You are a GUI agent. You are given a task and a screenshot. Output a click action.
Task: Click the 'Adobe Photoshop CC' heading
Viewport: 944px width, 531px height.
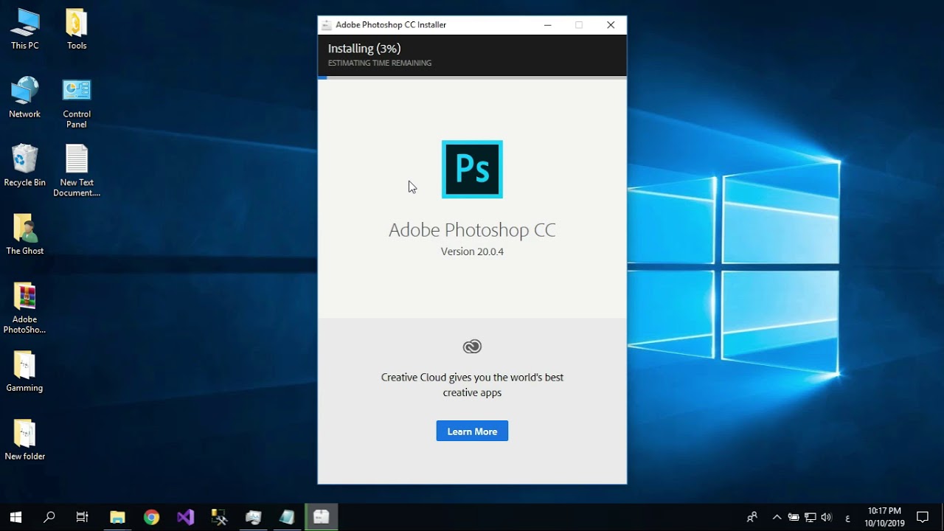[472, 230]
